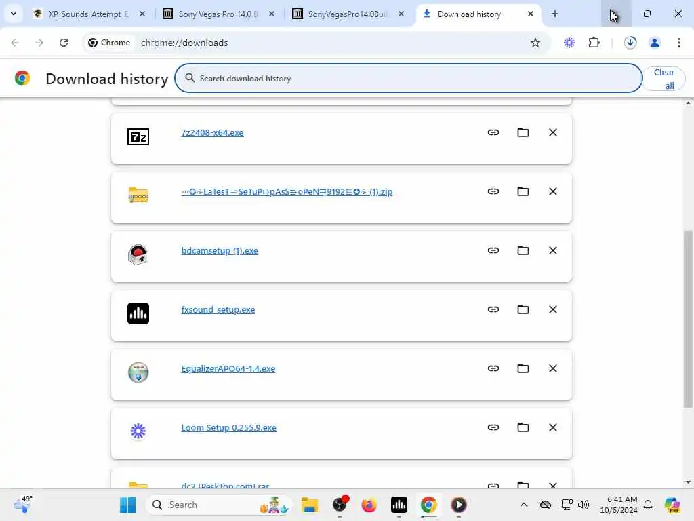The image size is (694, 521).
Task: Show bdcamsetup (1).exe in folder
Action: tap(523, 250)
